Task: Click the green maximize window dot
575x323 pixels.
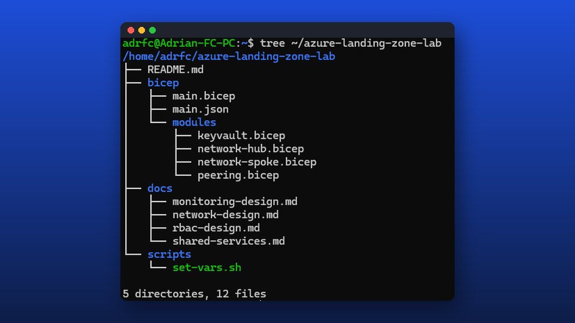Action: [x=153, y=30]
